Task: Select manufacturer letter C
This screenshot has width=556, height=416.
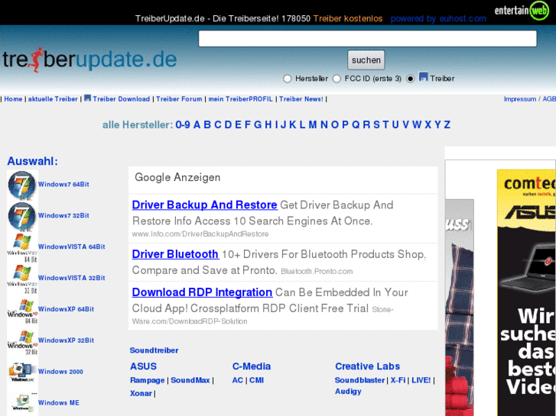Action: [x=218, y=124]
